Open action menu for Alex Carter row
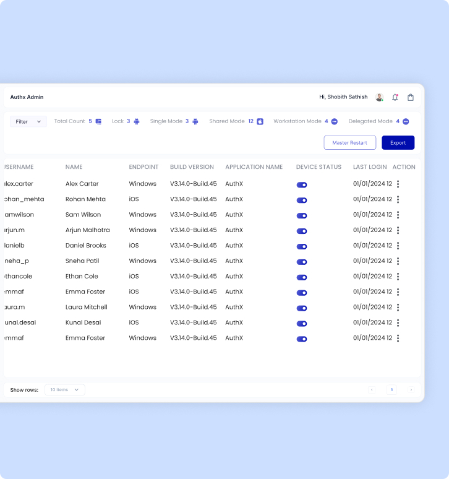 click(398, 184)
